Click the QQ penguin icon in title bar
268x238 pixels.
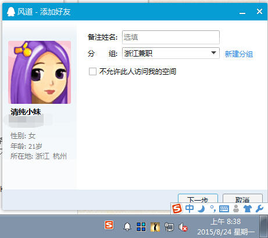click(x=11, y=12)
